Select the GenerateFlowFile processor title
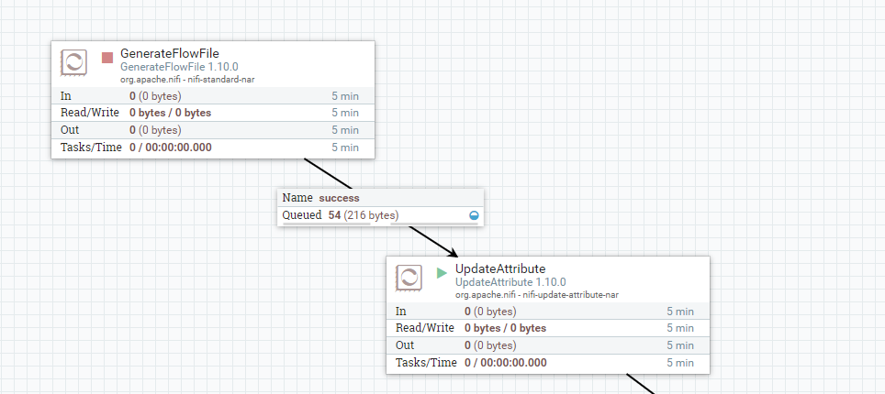 [169, 54]
